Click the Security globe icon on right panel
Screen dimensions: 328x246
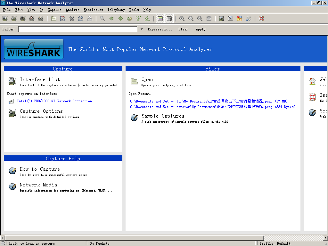coord(312,112)
